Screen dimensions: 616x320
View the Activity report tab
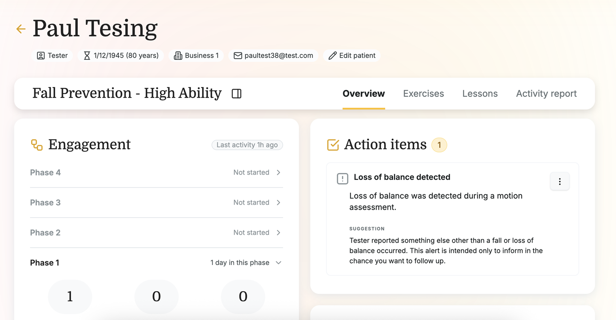click(546, 94)
